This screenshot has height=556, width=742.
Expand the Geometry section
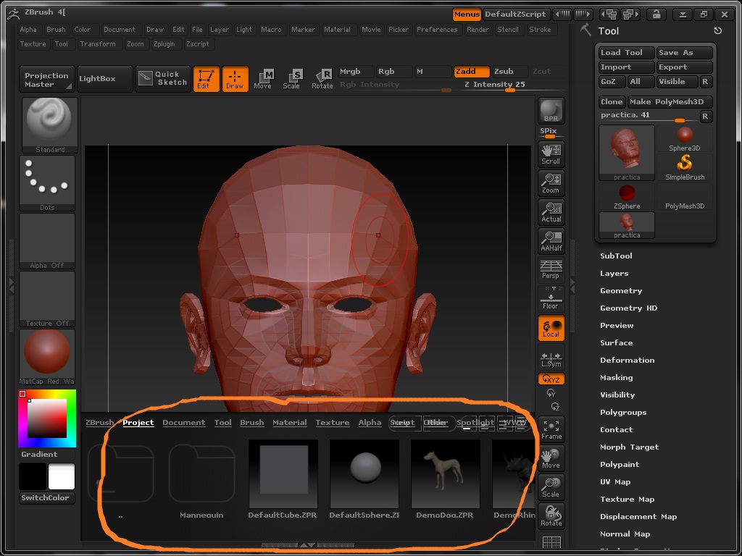[621, 291]
